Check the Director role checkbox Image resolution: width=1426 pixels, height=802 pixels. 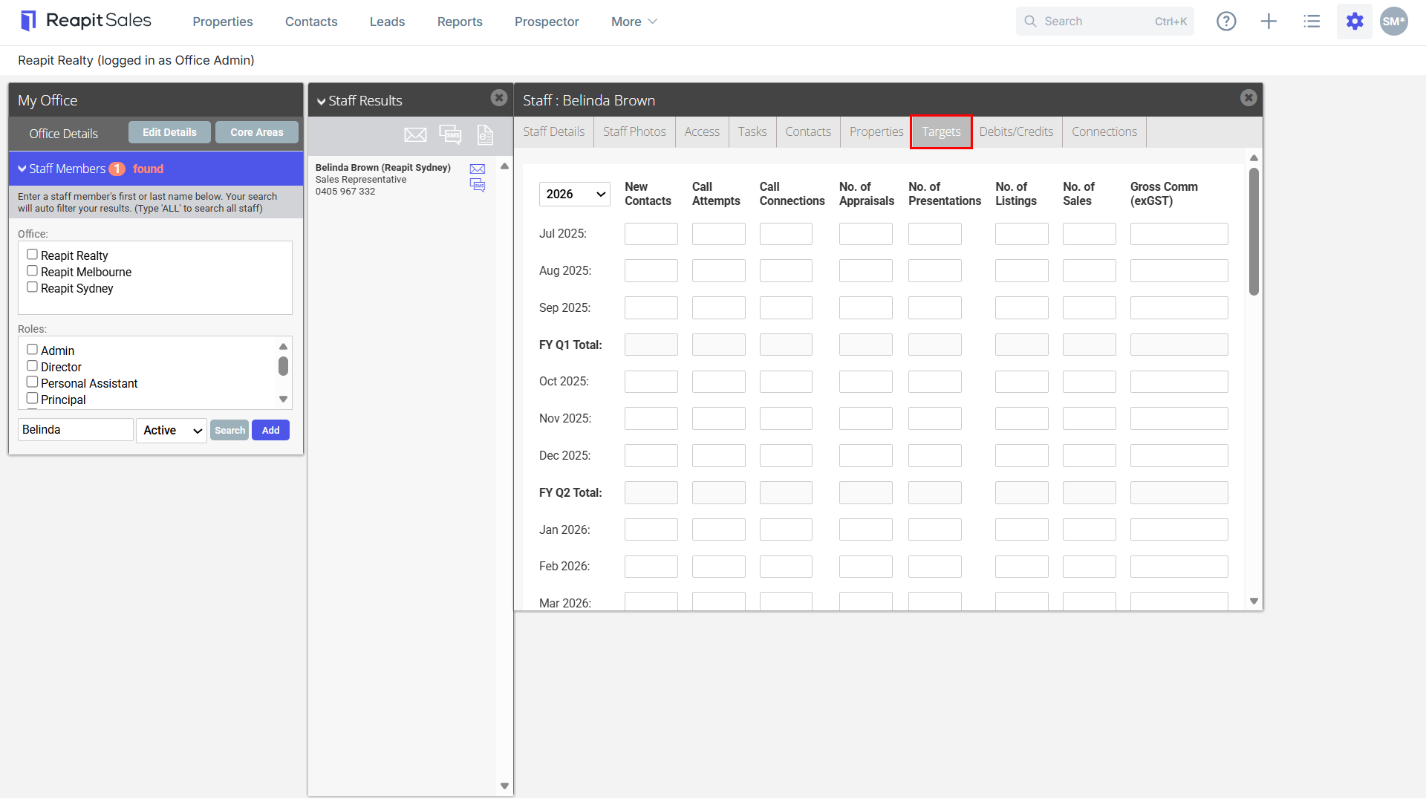32,366
